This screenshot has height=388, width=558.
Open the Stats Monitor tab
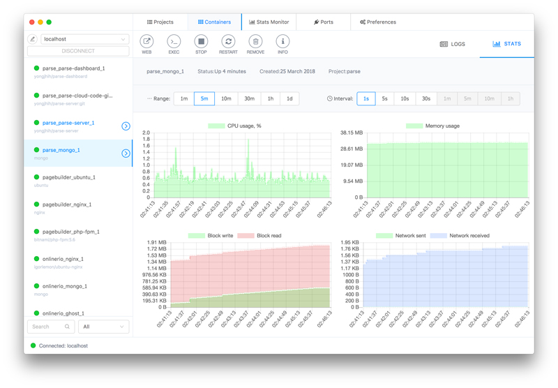pyautogui.click(x=269, y=22)
